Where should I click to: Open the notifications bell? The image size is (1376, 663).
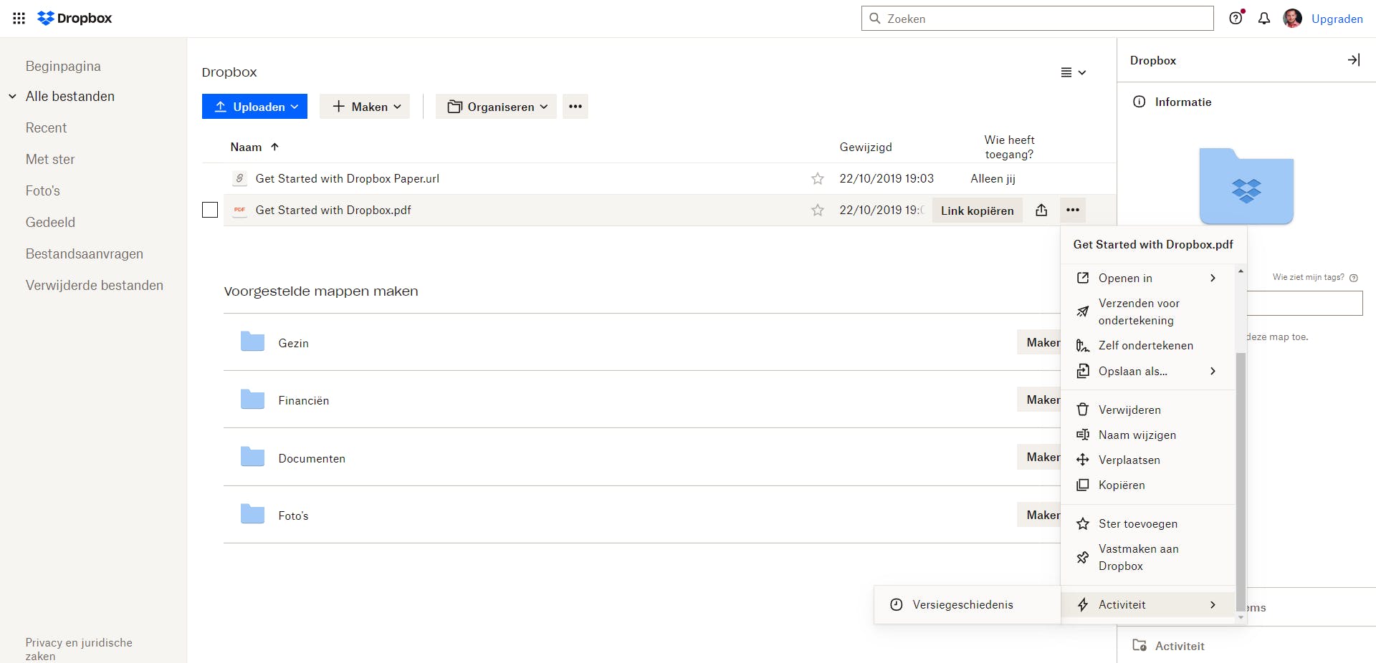coord(1264,19)
